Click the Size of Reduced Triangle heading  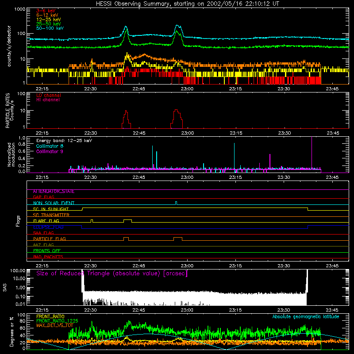(112, 273)
